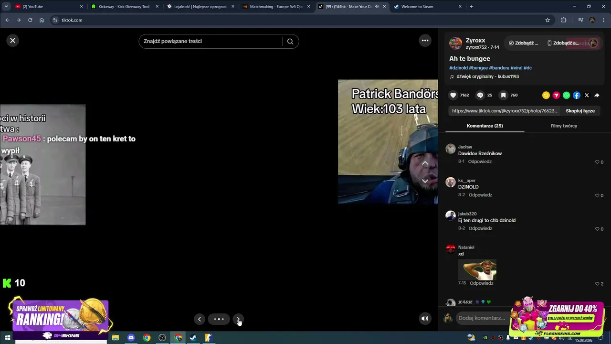Like Nataniel's "xd" comment
The width and height of the screenshot is (611, 344).
click(597, 284)
